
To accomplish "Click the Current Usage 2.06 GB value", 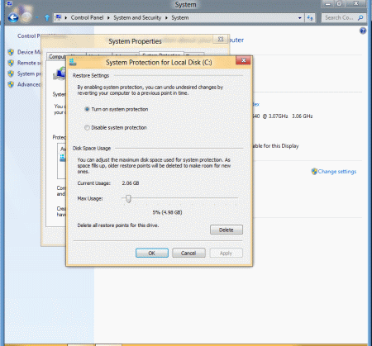I will (131, 183).
